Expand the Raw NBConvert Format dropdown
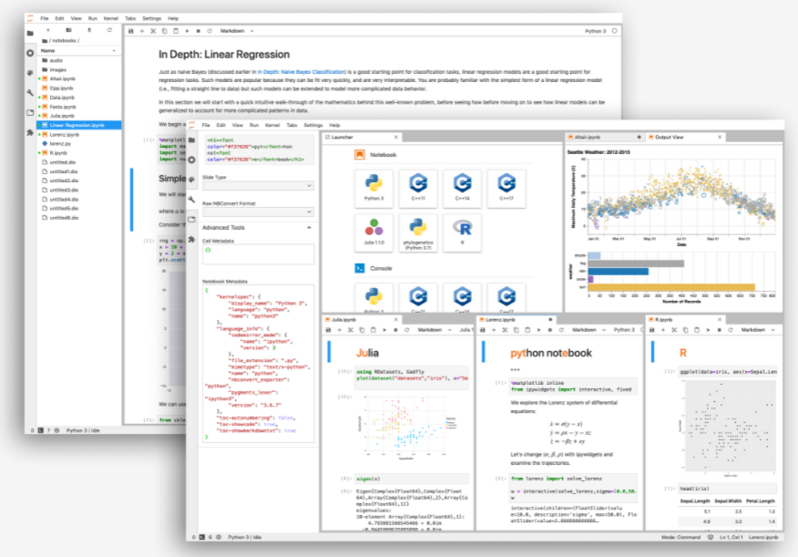The height and width of the screenshot is (557, 798). 256,211
